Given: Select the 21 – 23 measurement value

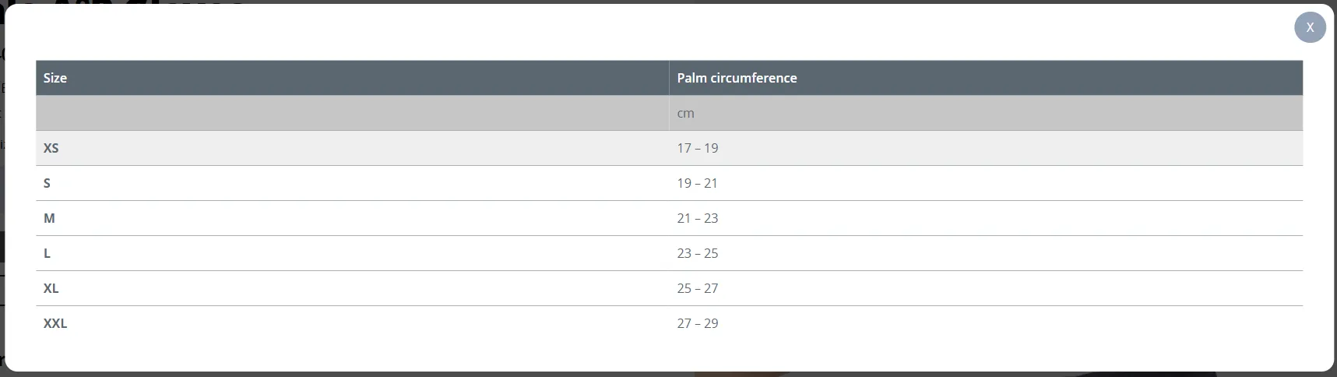Looking at the screenshot, I should 698,218.
